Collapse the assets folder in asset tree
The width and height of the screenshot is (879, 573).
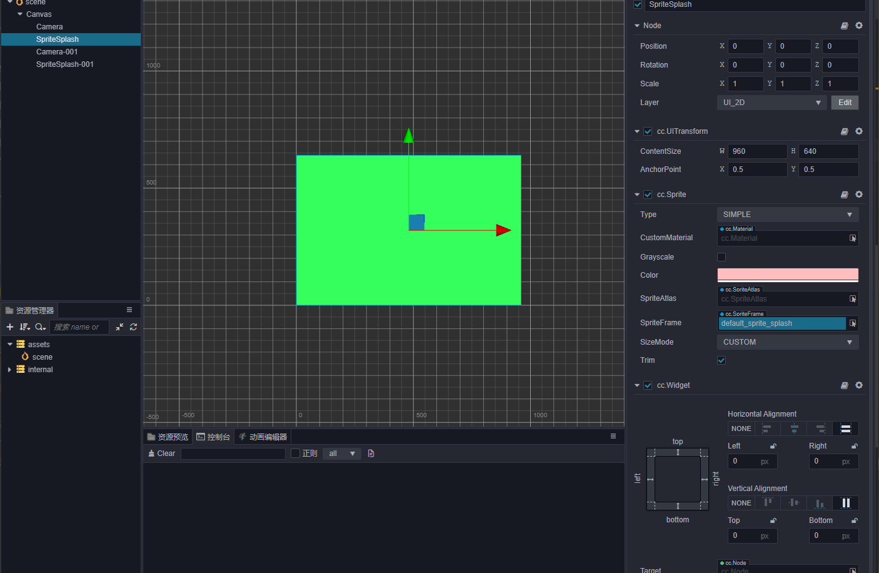(x=10, y=345)
